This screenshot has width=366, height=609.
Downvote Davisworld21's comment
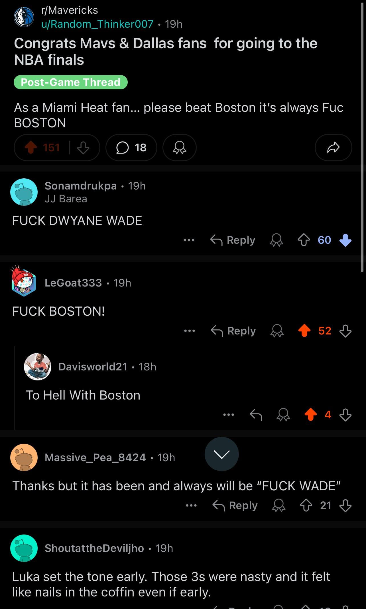[x=345, y=415]
